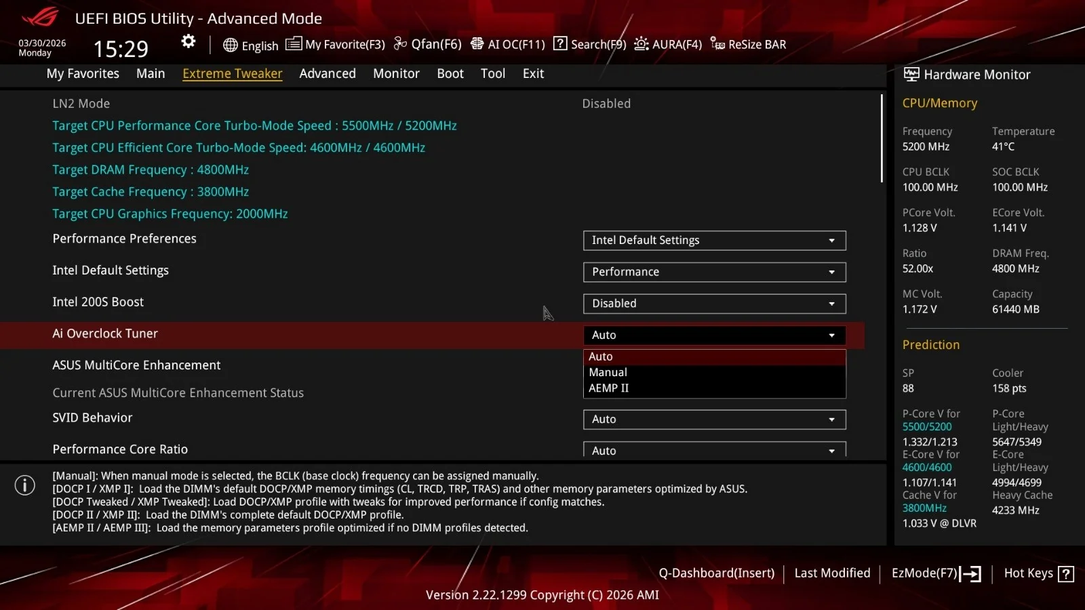1085x610 pixels.
Task: Switch to the Advanced tab
Action: tap(328, 73)
